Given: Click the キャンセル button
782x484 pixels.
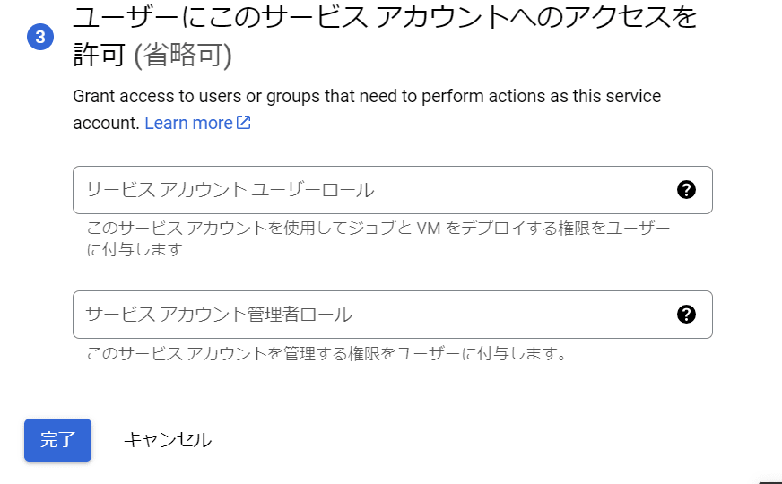Looking at the screenshot, I should tap(167, 440).
